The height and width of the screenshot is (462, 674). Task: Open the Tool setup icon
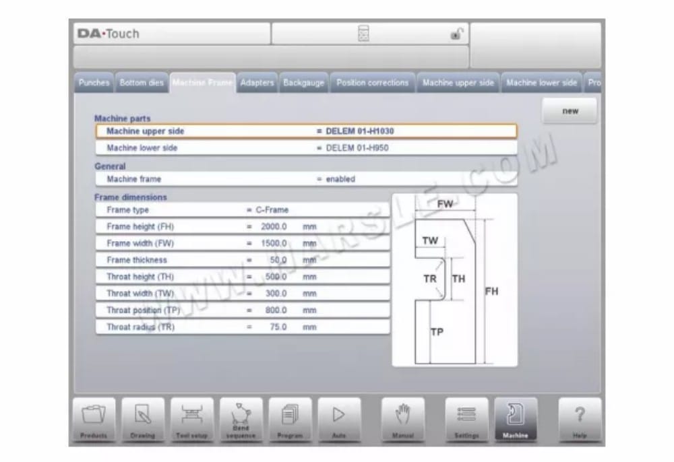[x=191, y=420]
